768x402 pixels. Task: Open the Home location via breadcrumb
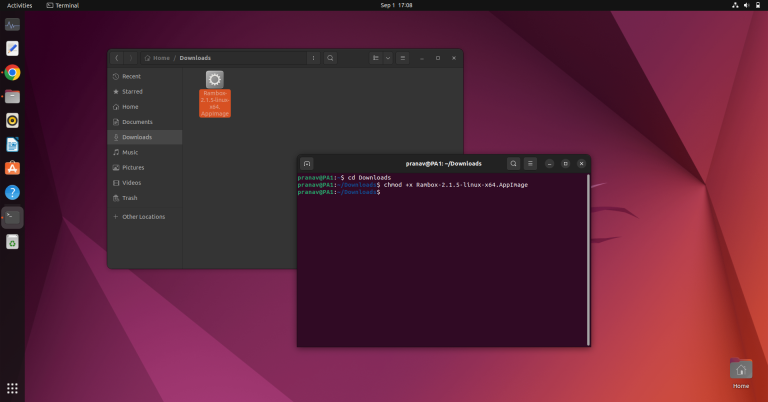[x=157, y=58]
